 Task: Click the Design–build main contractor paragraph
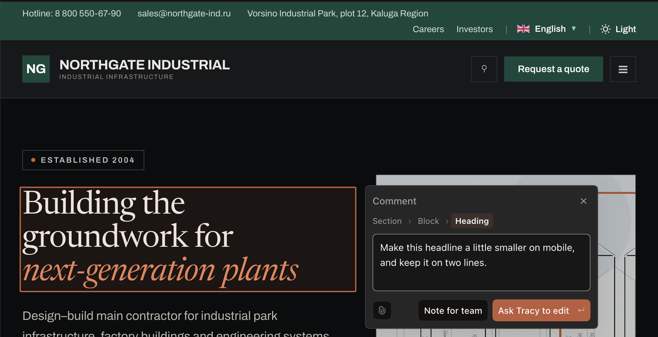176,323
